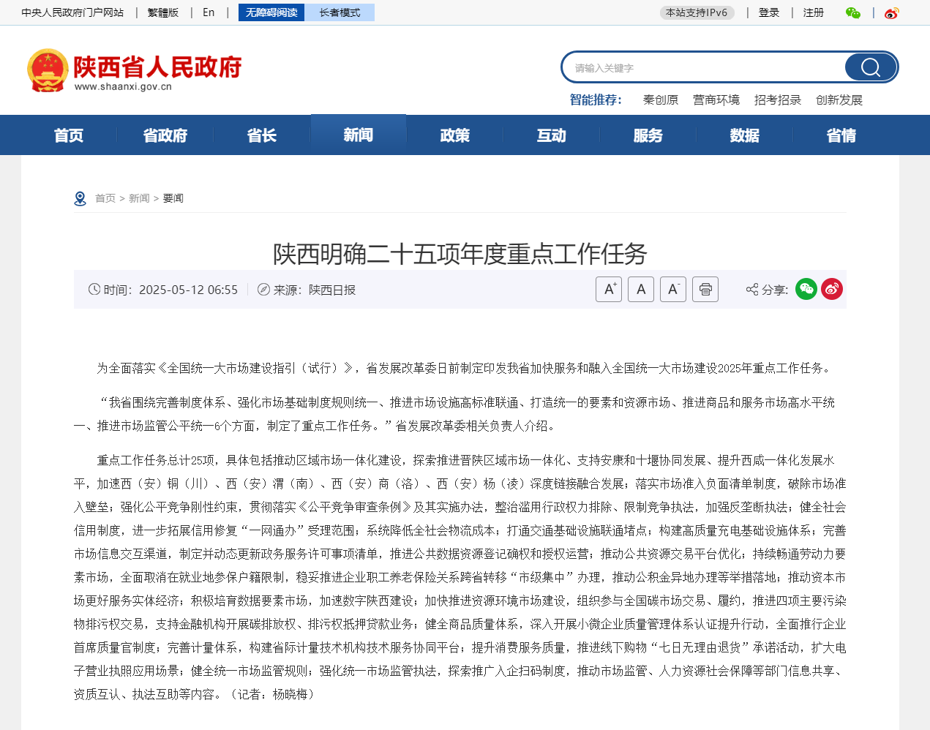Open 省情 navigation item
This screenshot has height=730, width=930.
[x=841, y=135]
